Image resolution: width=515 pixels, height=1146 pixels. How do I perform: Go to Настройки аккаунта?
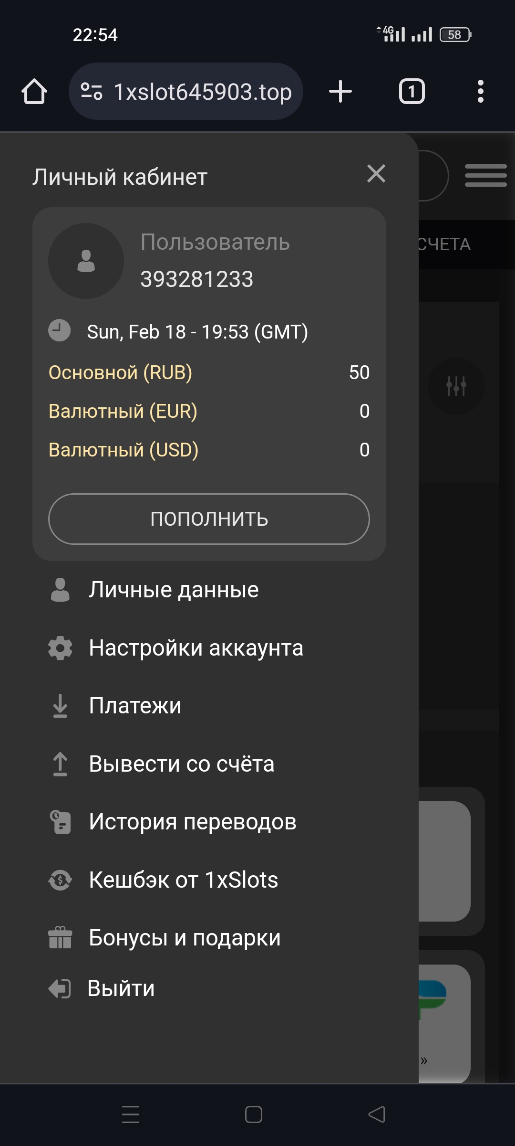(x=196, y=648)
